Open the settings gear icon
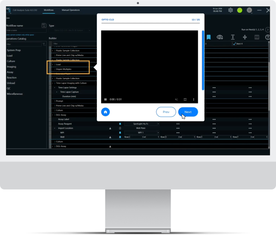This screenshot has height=235, width=276. 231,10
